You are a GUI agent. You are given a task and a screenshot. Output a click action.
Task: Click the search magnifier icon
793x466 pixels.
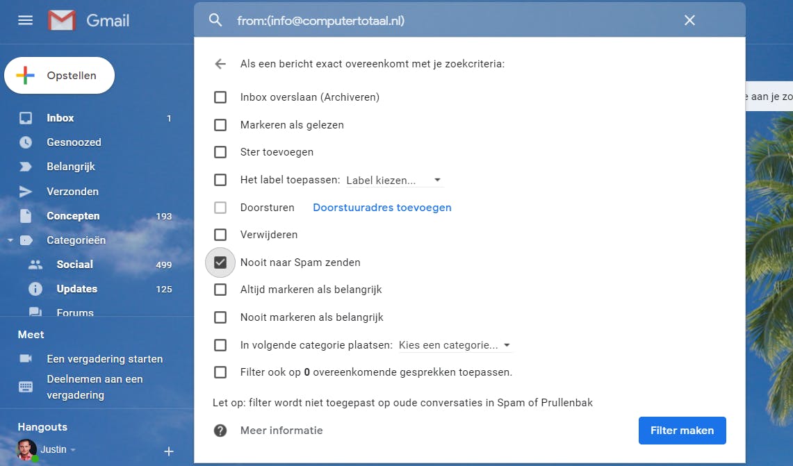coord(215,21)
